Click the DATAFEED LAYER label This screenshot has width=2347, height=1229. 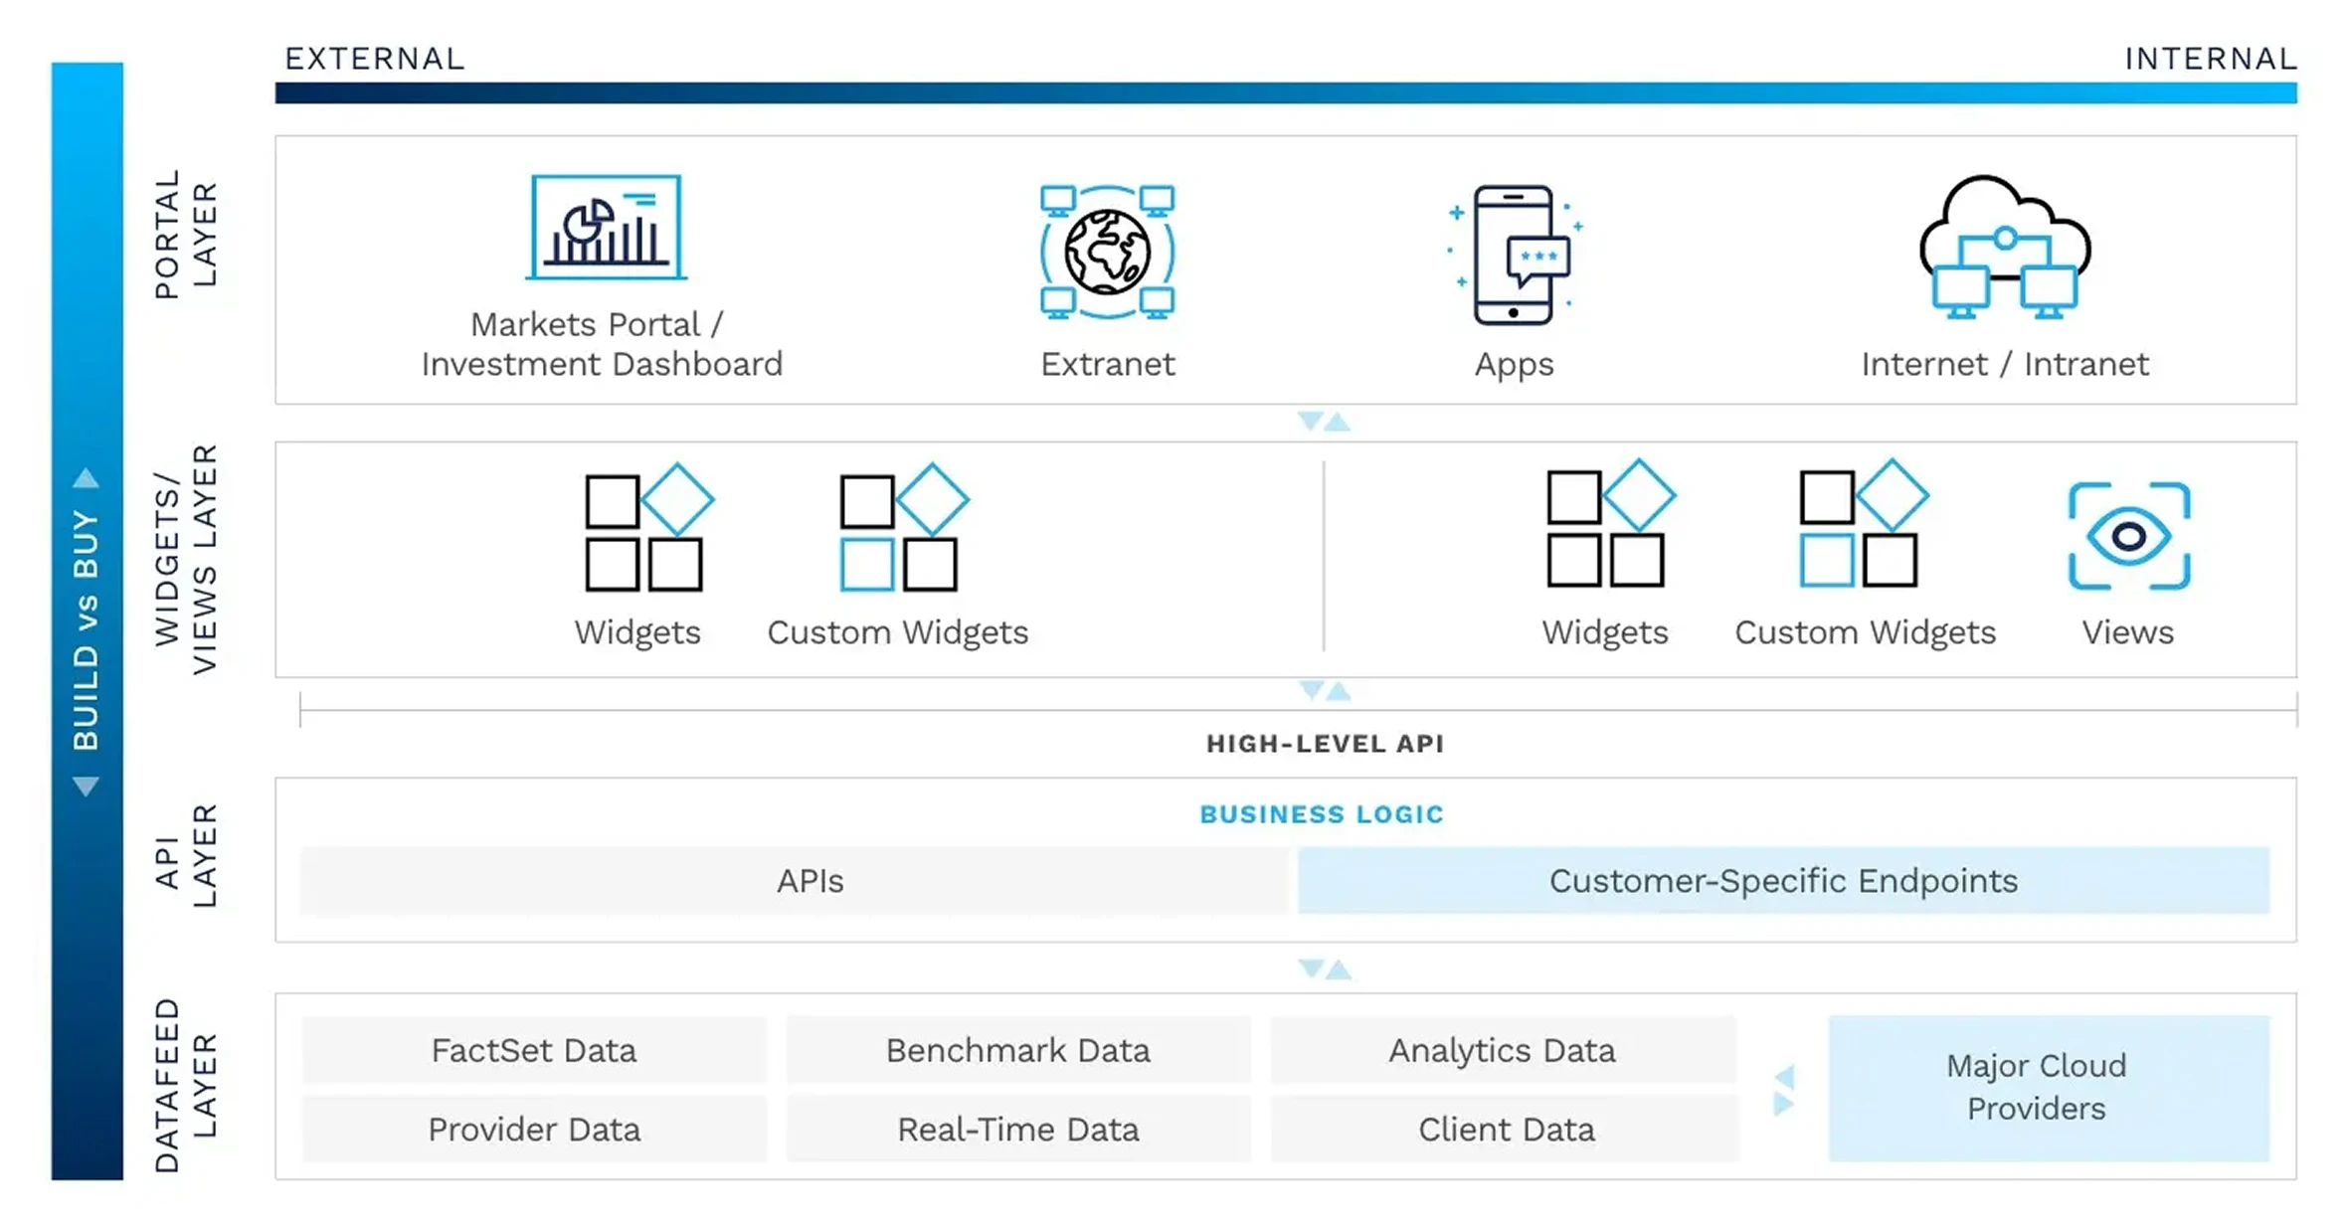(186, 1086)
